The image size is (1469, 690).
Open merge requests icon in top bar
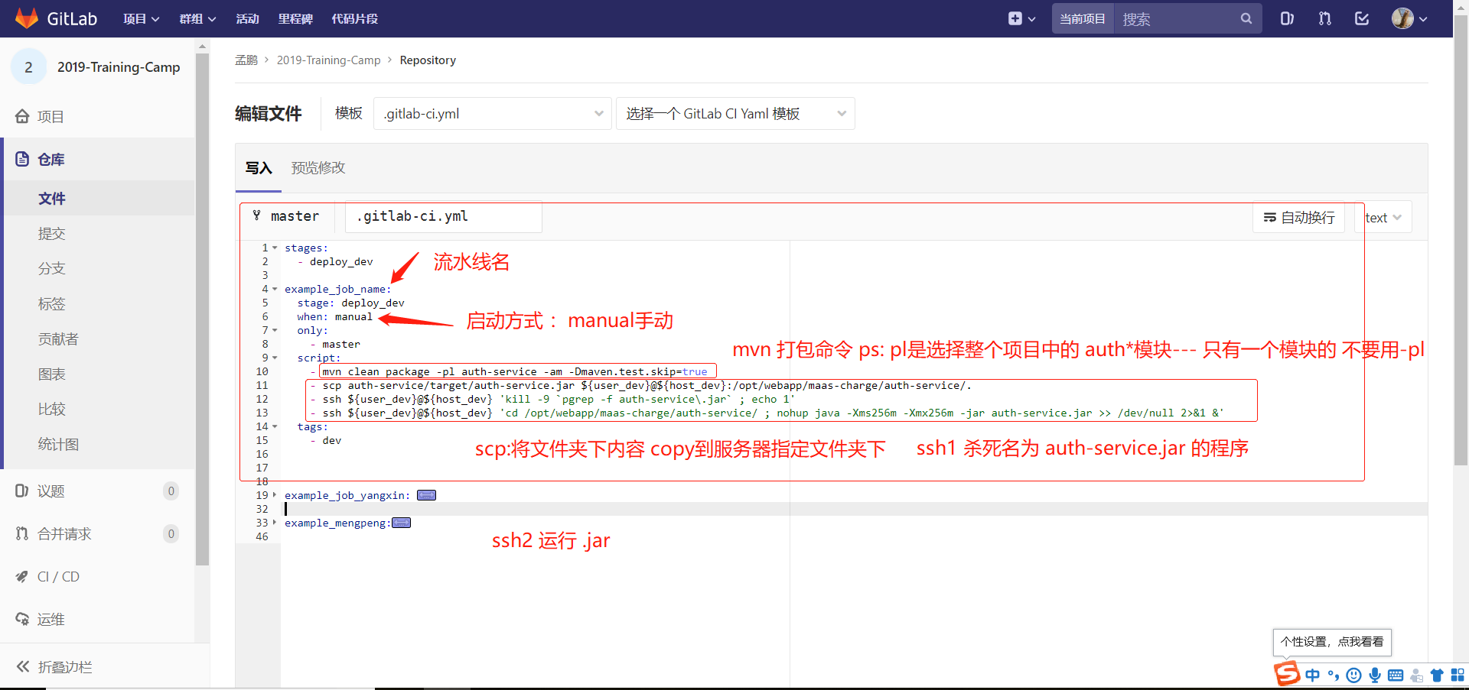[1324, 18]
